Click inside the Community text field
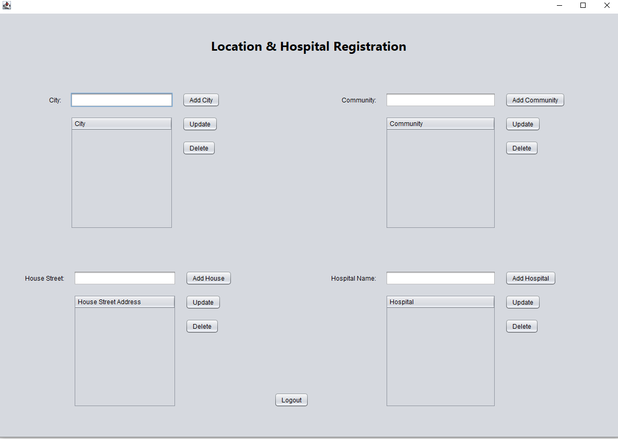618x439 pixels. coord(440,100)
